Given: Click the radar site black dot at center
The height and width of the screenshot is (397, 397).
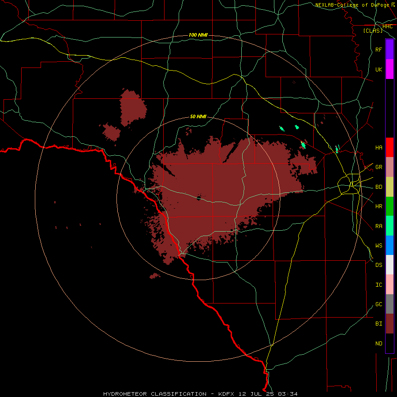Looking at the screenshot, I should coord(199,198).
